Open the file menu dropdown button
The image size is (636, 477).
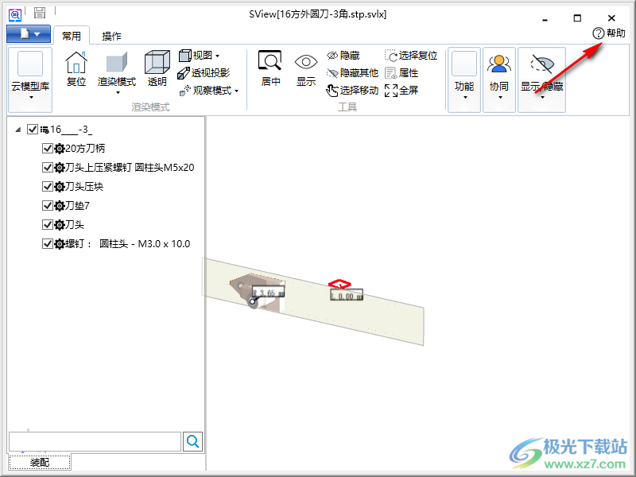coord(29,34)
